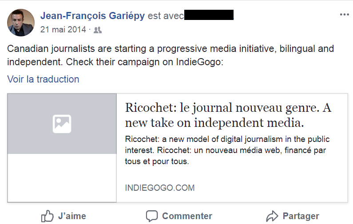353x224 pixels.
Task: Click the white area under preview image
Action: coord(62,178)
